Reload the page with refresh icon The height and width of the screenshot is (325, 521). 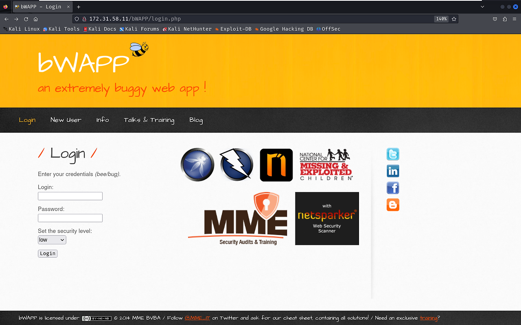tap(26, 19)
